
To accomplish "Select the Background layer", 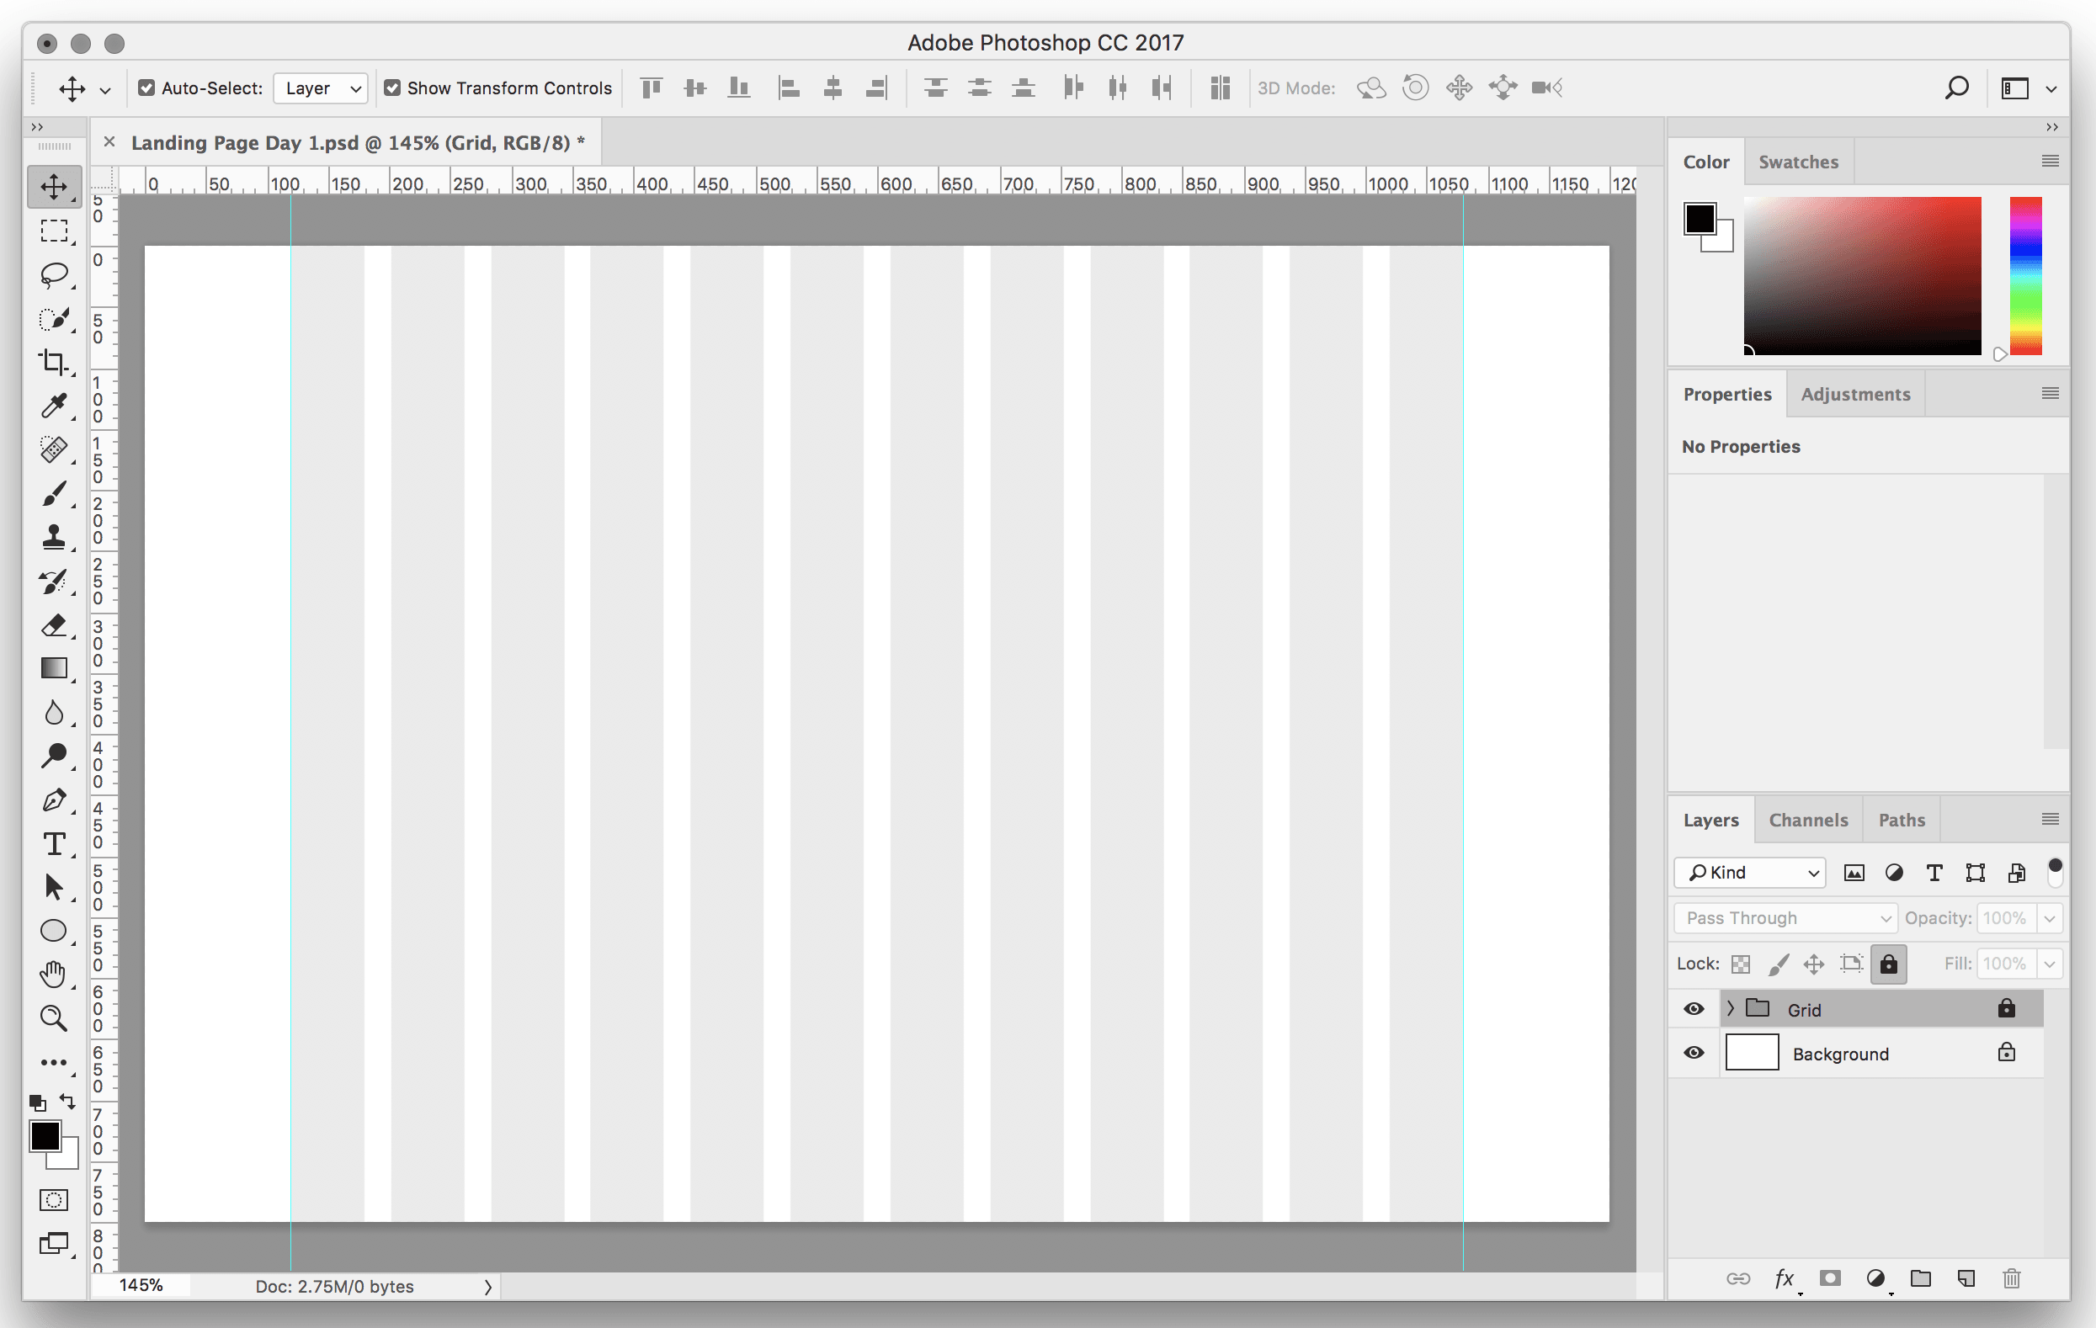I will (x=1841, y=1053).
